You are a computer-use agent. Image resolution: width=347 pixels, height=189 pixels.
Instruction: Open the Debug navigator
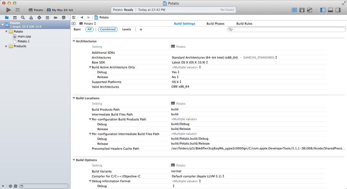click(x=47, y=18)
